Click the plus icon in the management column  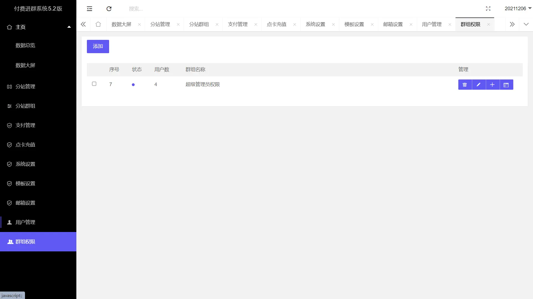click(492, 85)
